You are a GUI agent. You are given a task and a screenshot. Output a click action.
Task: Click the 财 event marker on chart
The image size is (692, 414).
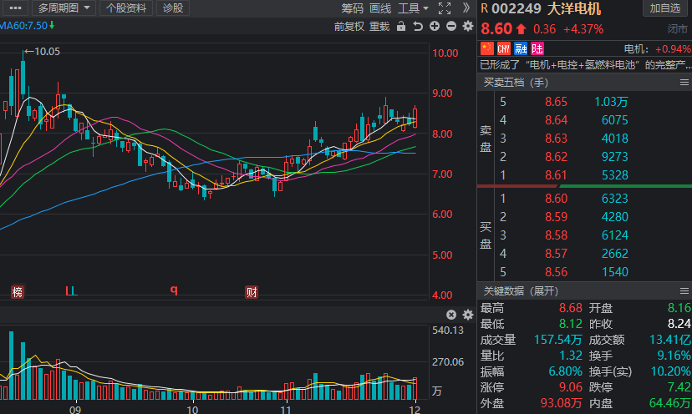(251, 292)
